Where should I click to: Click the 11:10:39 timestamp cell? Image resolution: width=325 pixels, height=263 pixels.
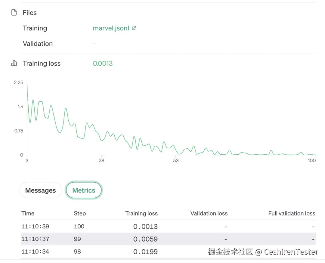(35, 227)
